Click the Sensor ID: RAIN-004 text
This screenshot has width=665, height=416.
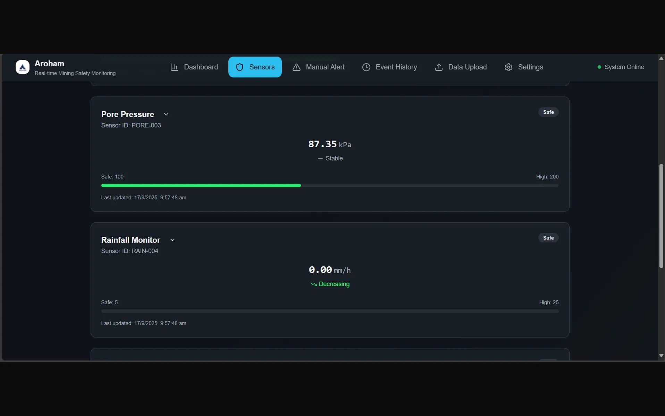(x=129, y=251)
